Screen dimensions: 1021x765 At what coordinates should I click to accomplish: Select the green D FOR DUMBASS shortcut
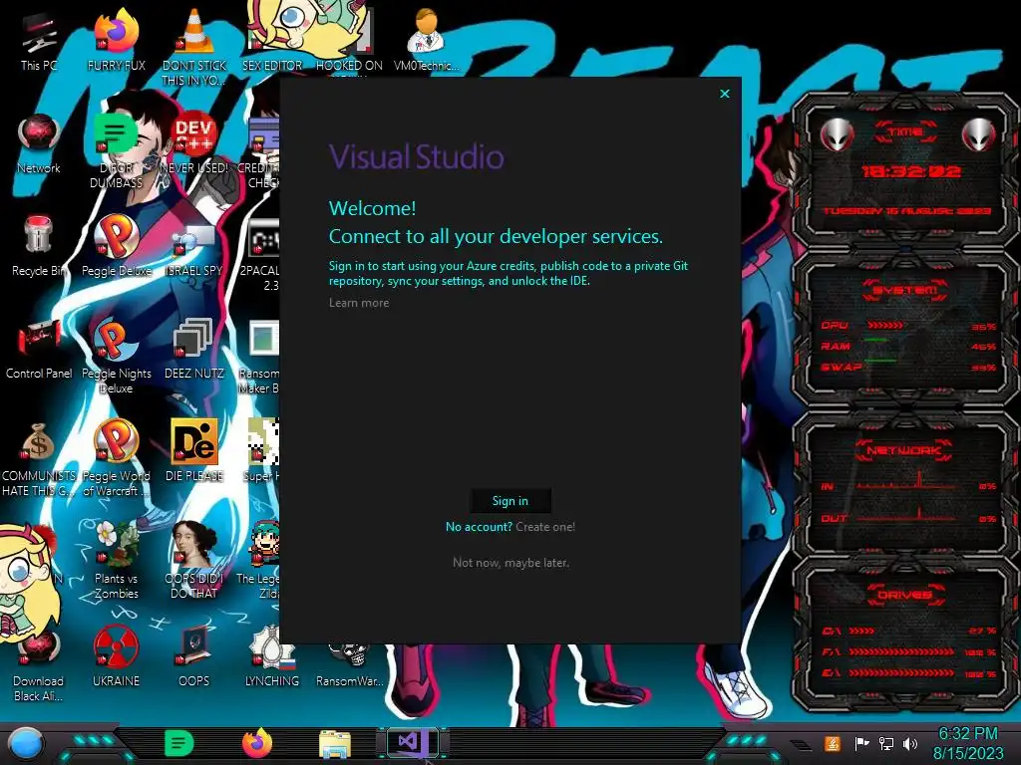coord(116,151)
